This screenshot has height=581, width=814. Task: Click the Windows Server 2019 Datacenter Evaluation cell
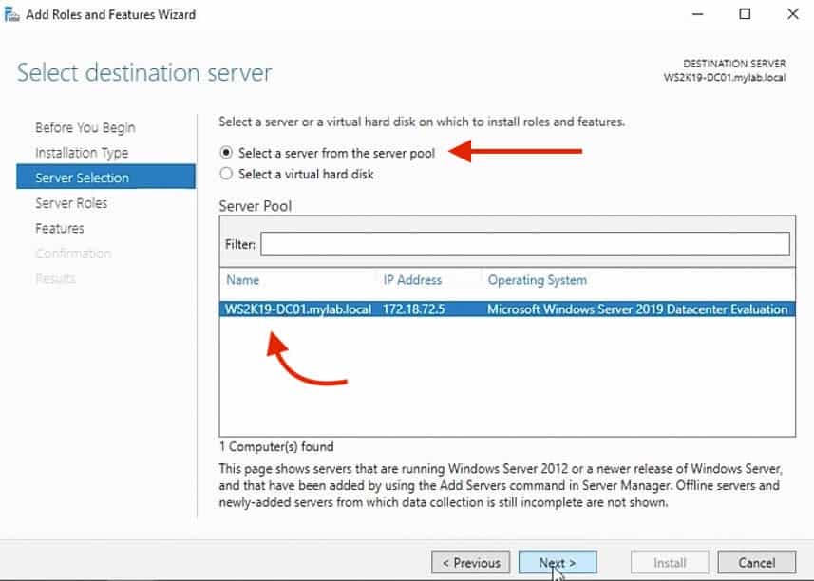point(637,309)
